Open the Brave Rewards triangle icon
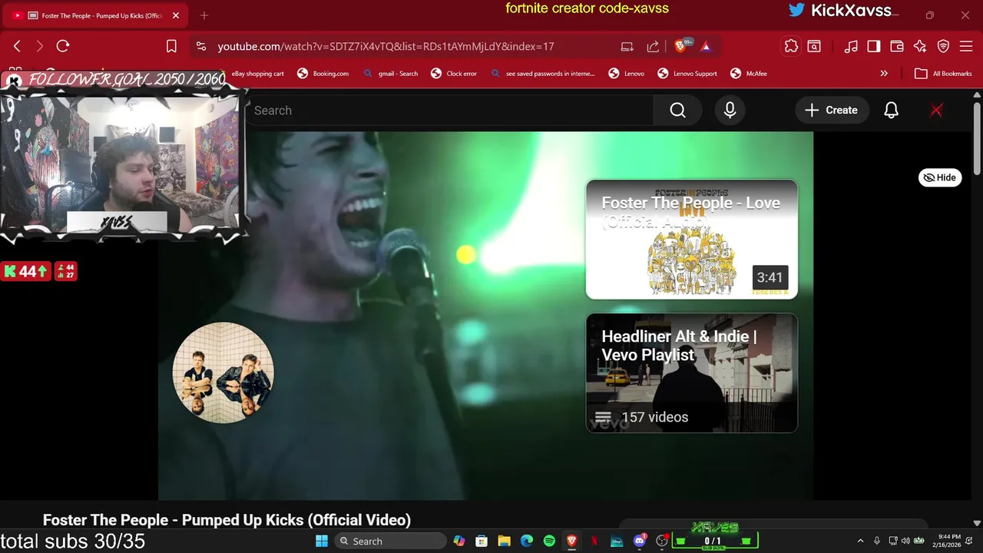This screenshot has height=553, width=983. [x=706, y=46]
